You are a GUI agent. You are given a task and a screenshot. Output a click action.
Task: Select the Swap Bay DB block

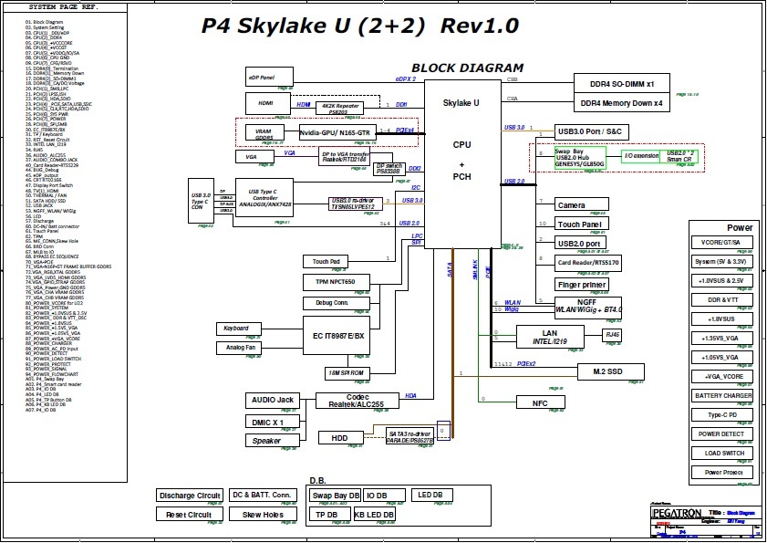click(335, 495)
